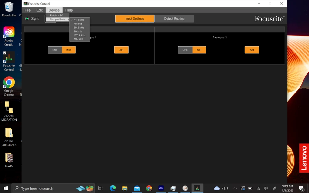The height and width of the screenshot is (193, 309).
Task: Set Analogue 2 input to INST
Action: click(x=199, y=50)
